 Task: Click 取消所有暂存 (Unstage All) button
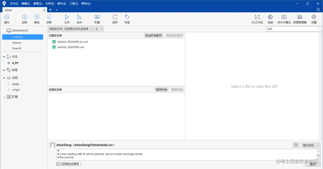[x=154, y=36]
